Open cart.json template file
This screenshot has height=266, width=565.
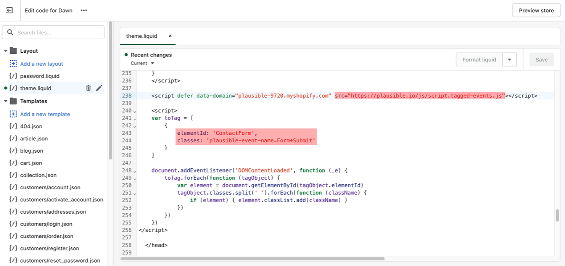tap(31, 163)
